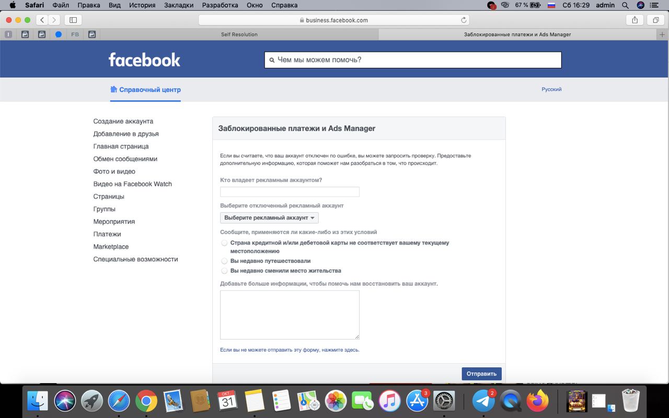Launch Siri from the dock
Image resolution: width=669 pixels, height=418 pixels.
click(x=65, y=401)
